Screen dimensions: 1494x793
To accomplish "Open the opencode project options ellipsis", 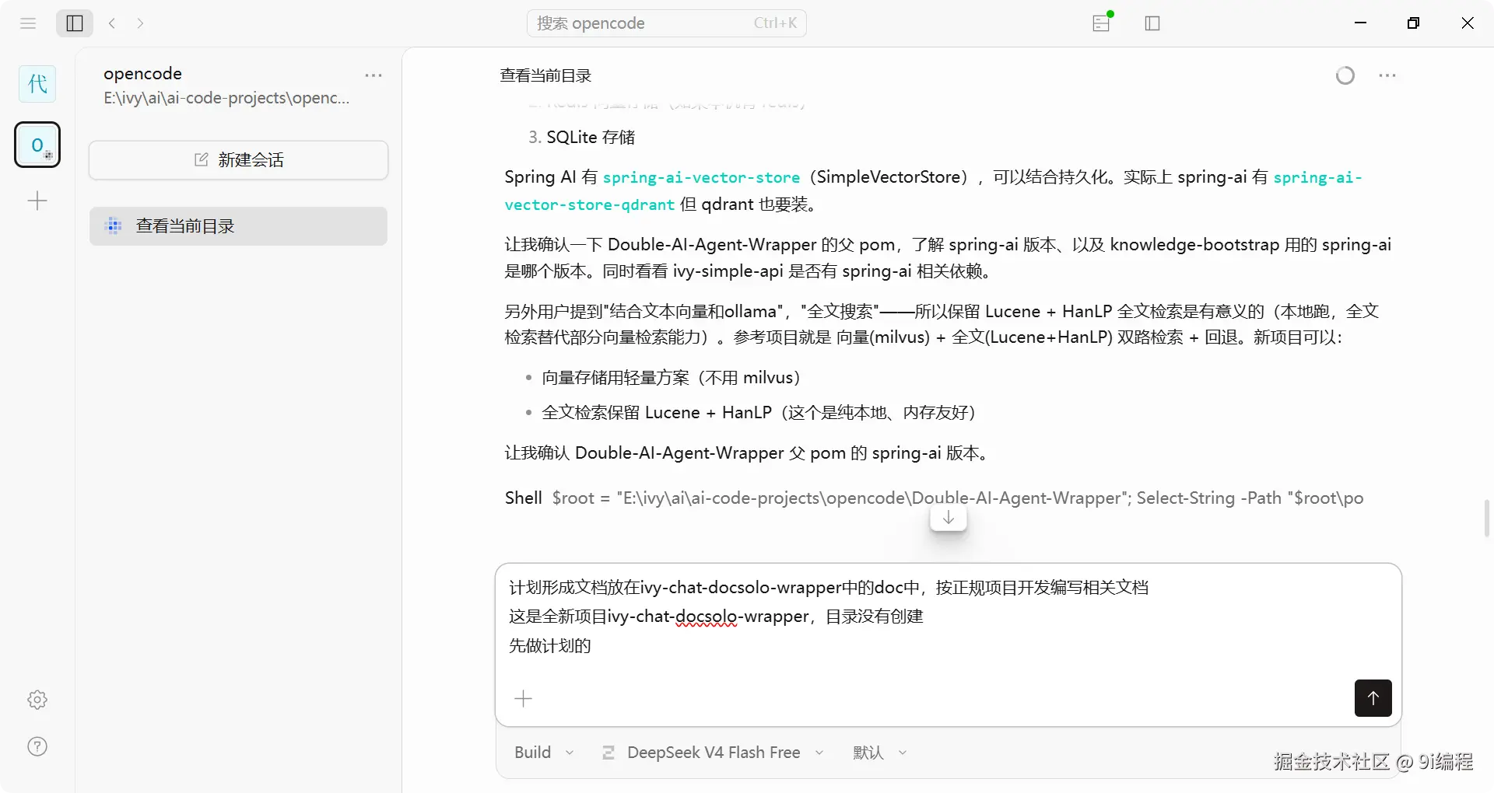I will point(373,75).
